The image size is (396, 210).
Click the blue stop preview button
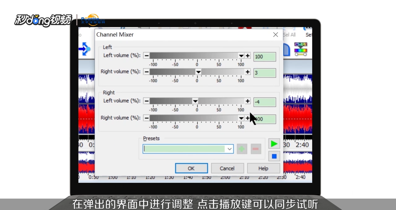click(274, 156)
